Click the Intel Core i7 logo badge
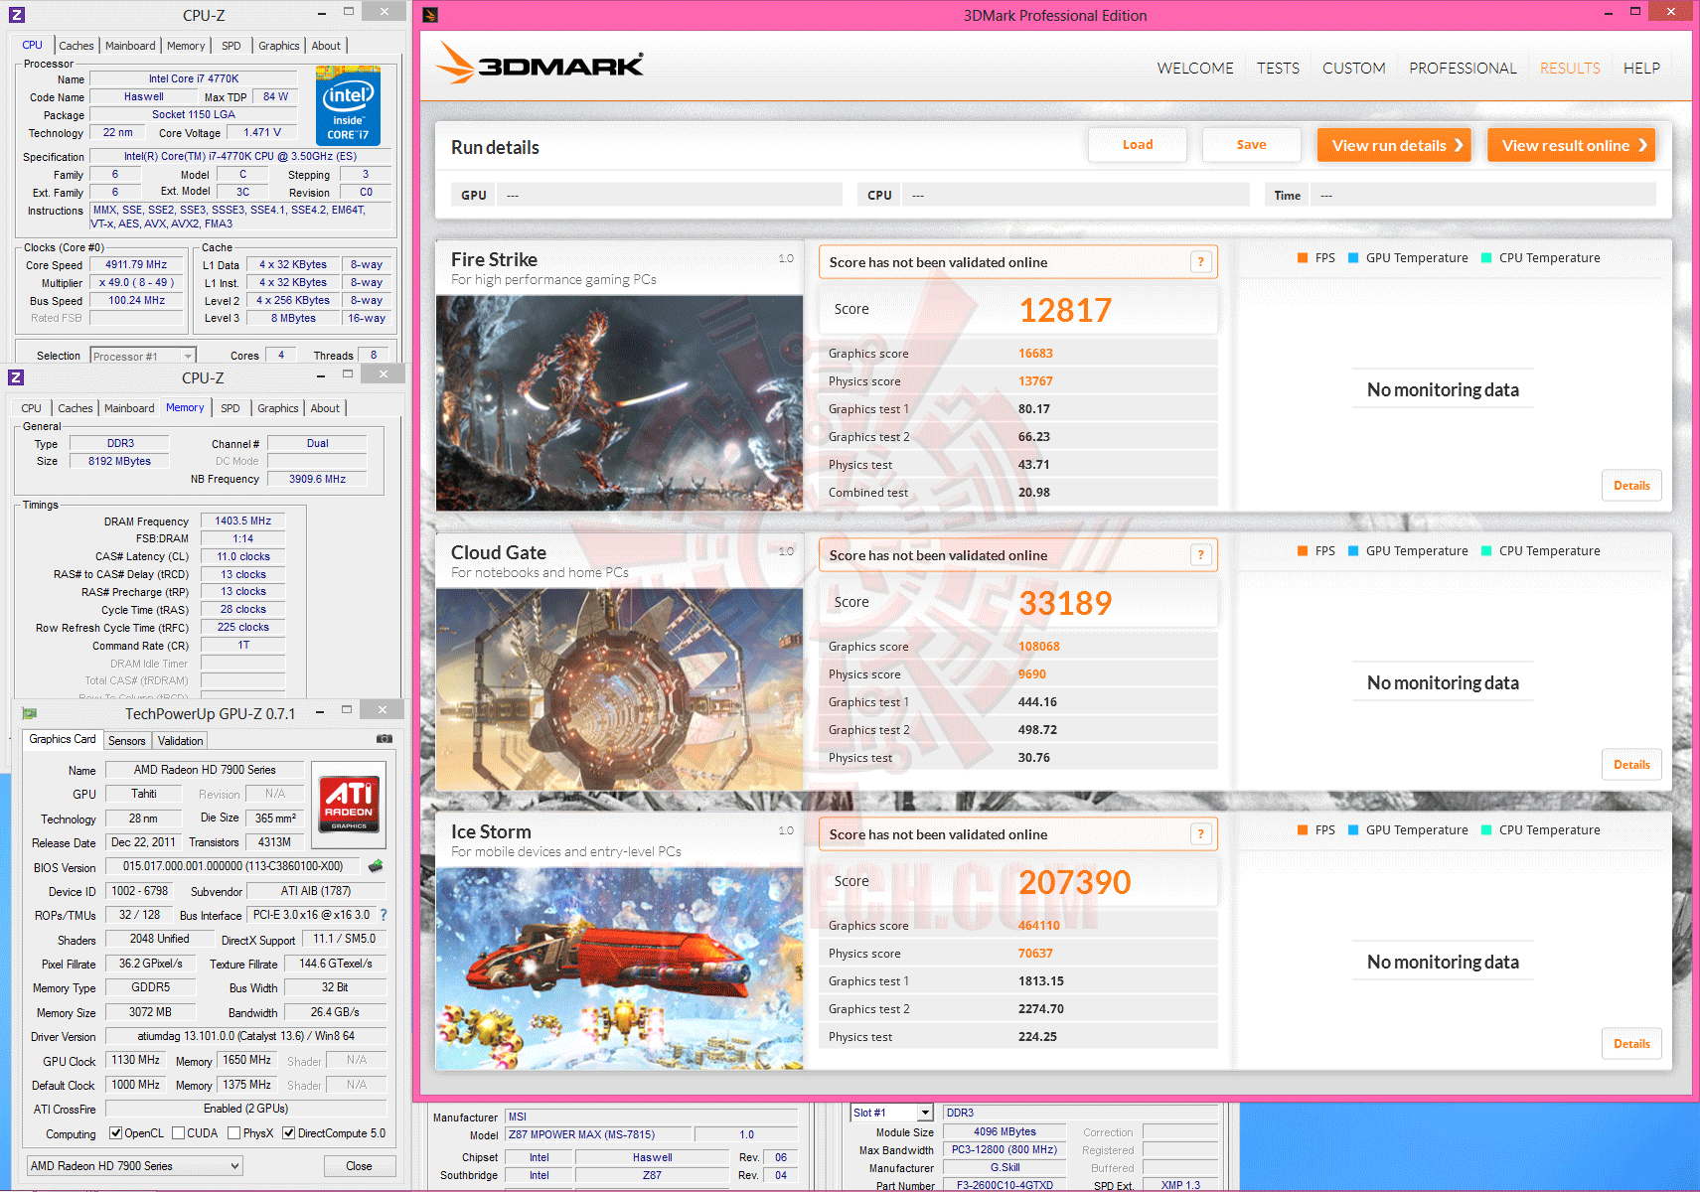Screen dimensions: 1700x1192 click(348, 106)
